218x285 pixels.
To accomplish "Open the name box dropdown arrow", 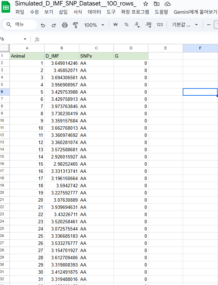I will [x=25, y=39].
